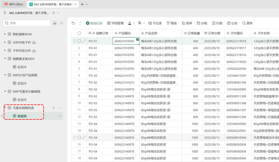Select the PO-02 cell in row 6
The image size is (279, 162).
[x=100, y=76]
